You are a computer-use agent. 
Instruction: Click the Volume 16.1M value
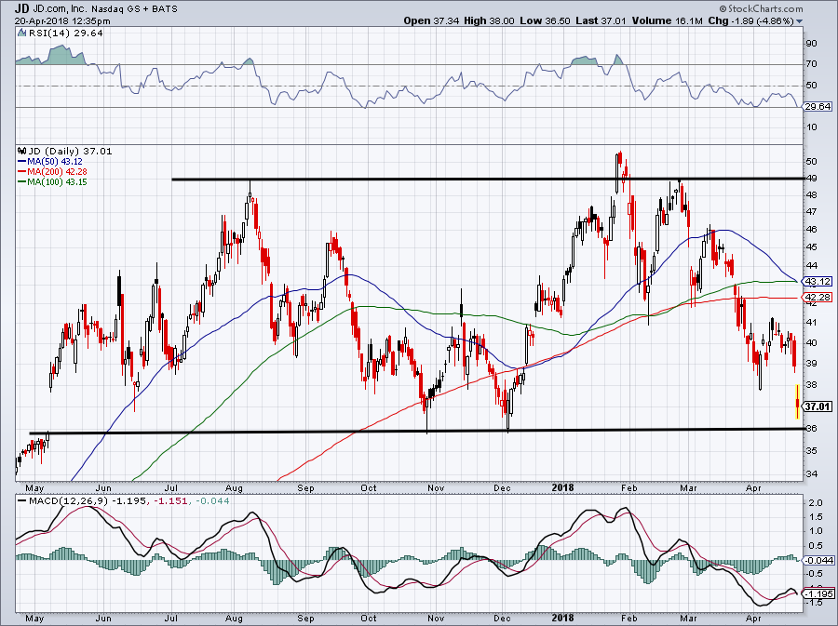(667, 20)
